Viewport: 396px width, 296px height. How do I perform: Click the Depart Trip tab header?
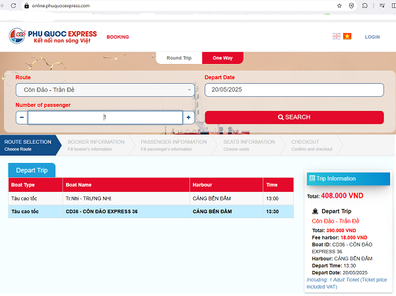click(x=32, y=170)
